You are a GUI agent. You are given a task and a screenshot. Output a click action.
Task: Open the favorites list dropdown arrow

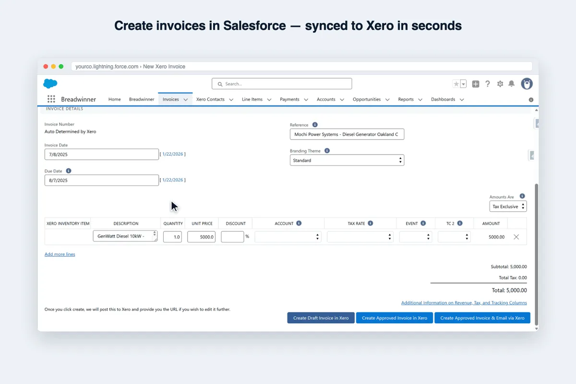(x=463, y=84)
